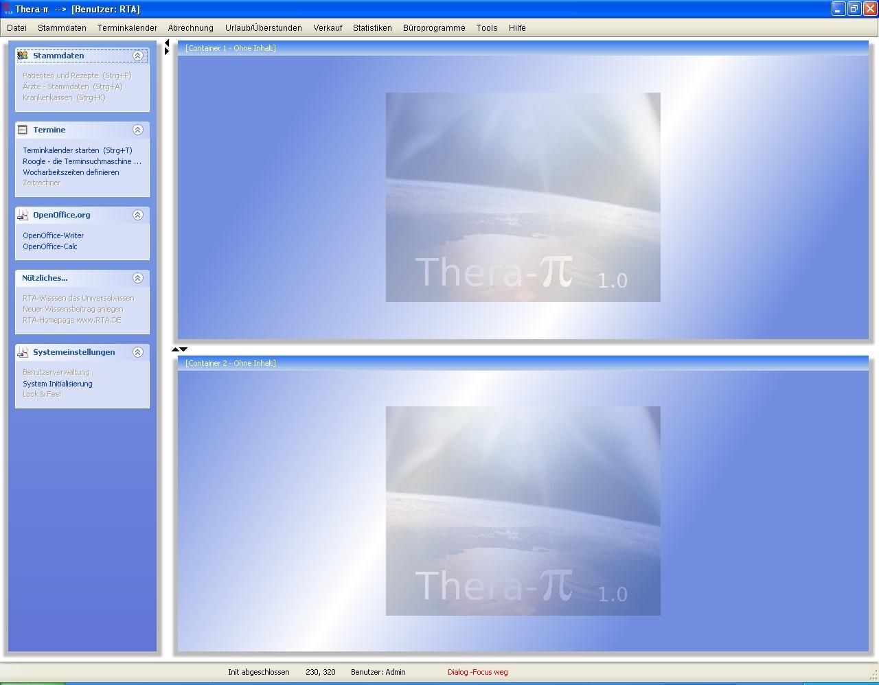Click the Container 2 - Ohne Inhalt title bar
Image resolution: width=879 pixels, height=685 pixels.
[523, 363]
